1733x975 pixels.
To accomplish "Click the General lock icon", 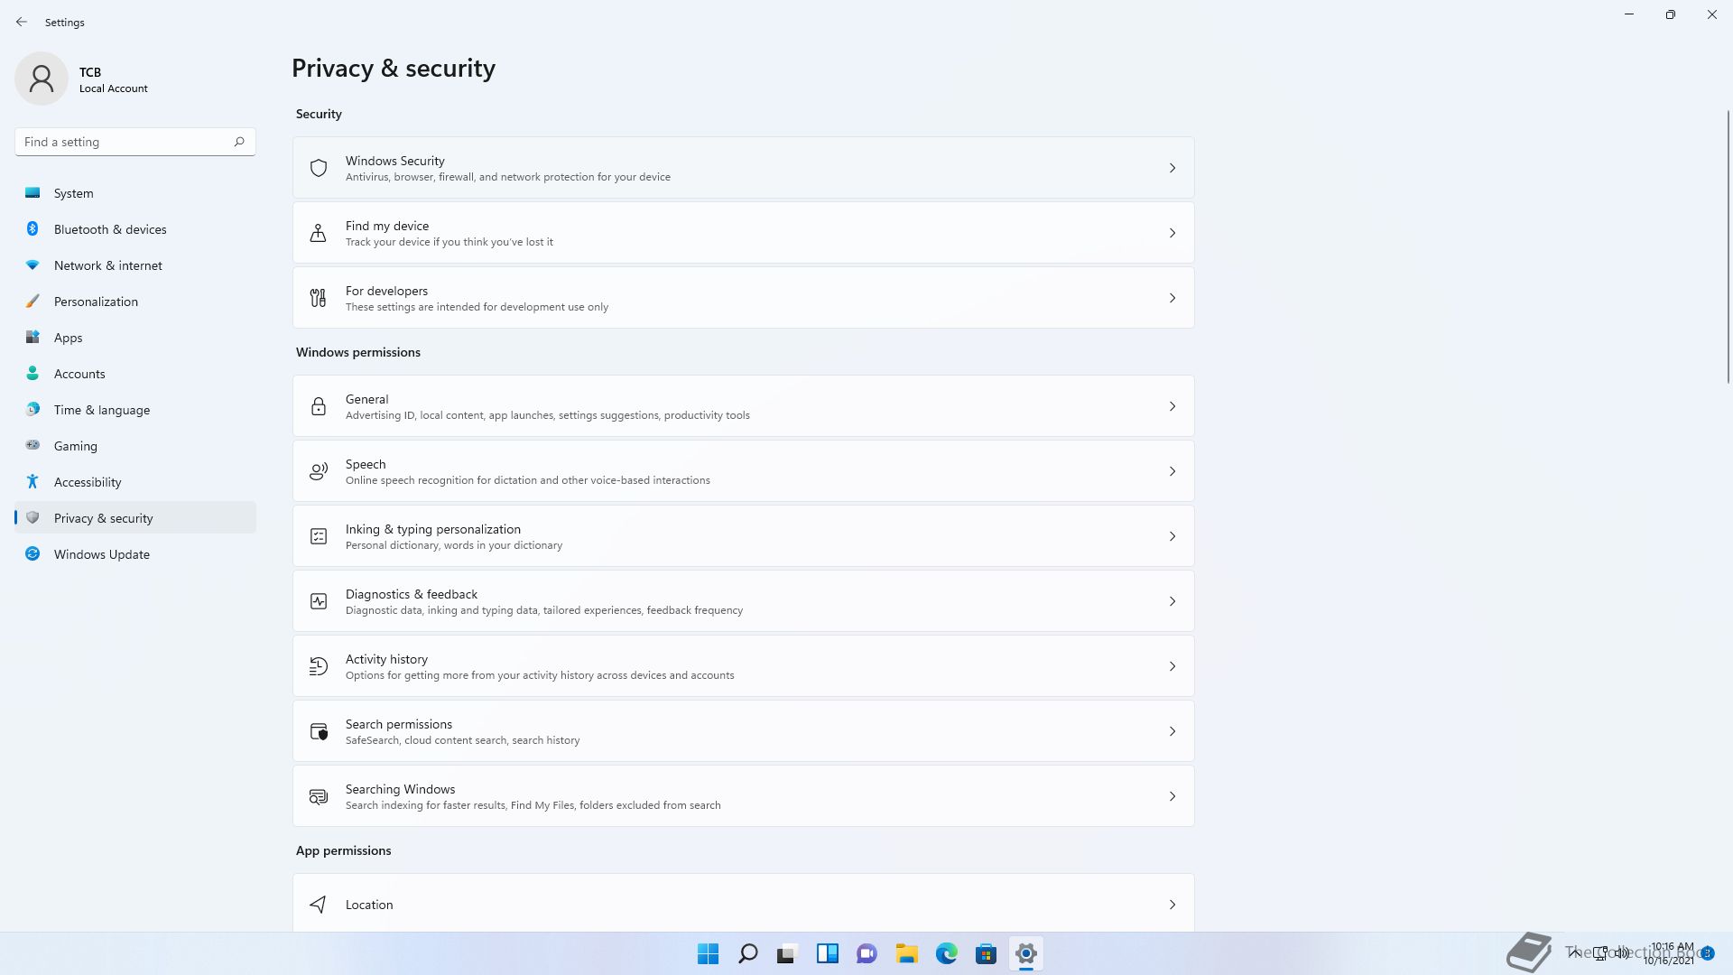I will tap(318, 406).
